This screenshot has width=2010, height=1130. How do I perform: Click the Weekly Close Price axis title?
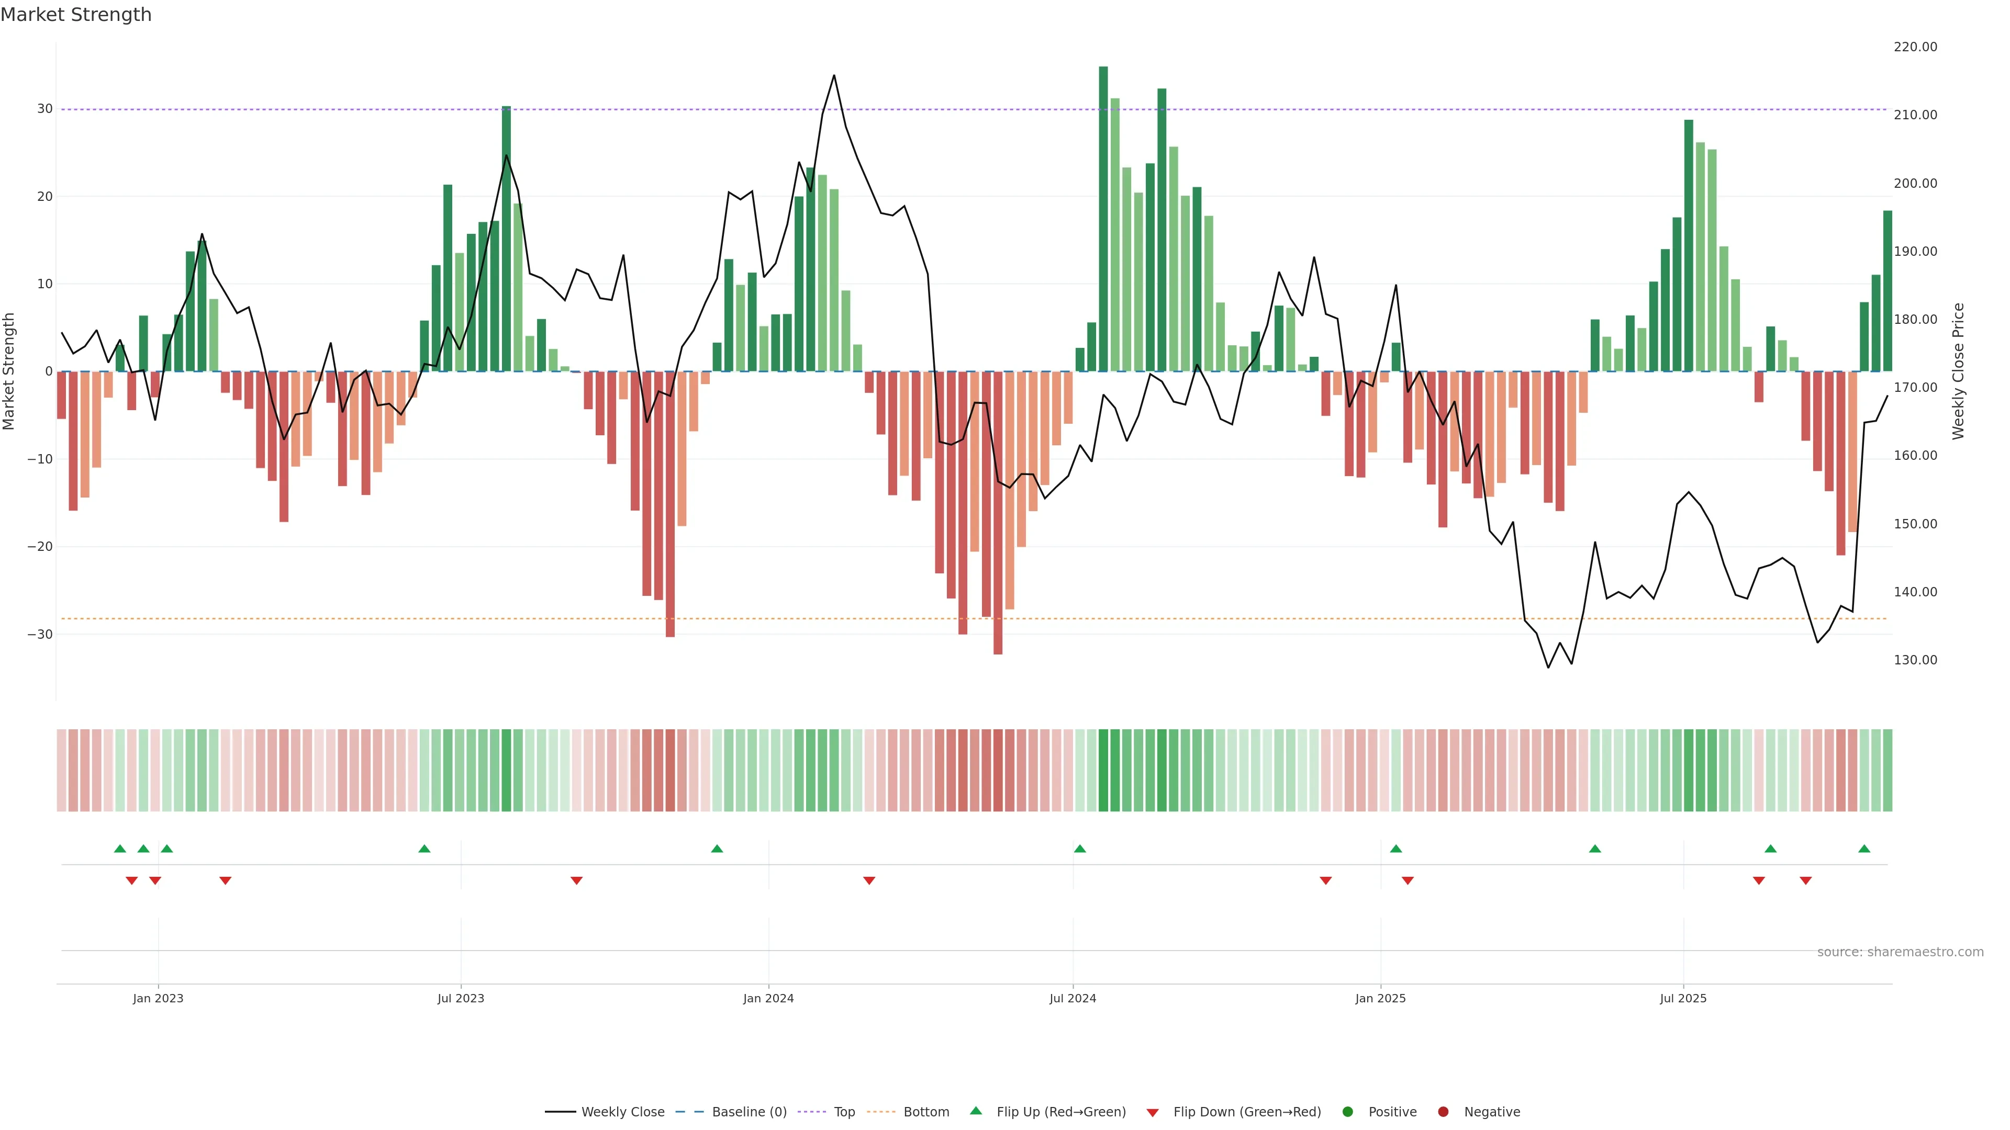coord(1959,371)
